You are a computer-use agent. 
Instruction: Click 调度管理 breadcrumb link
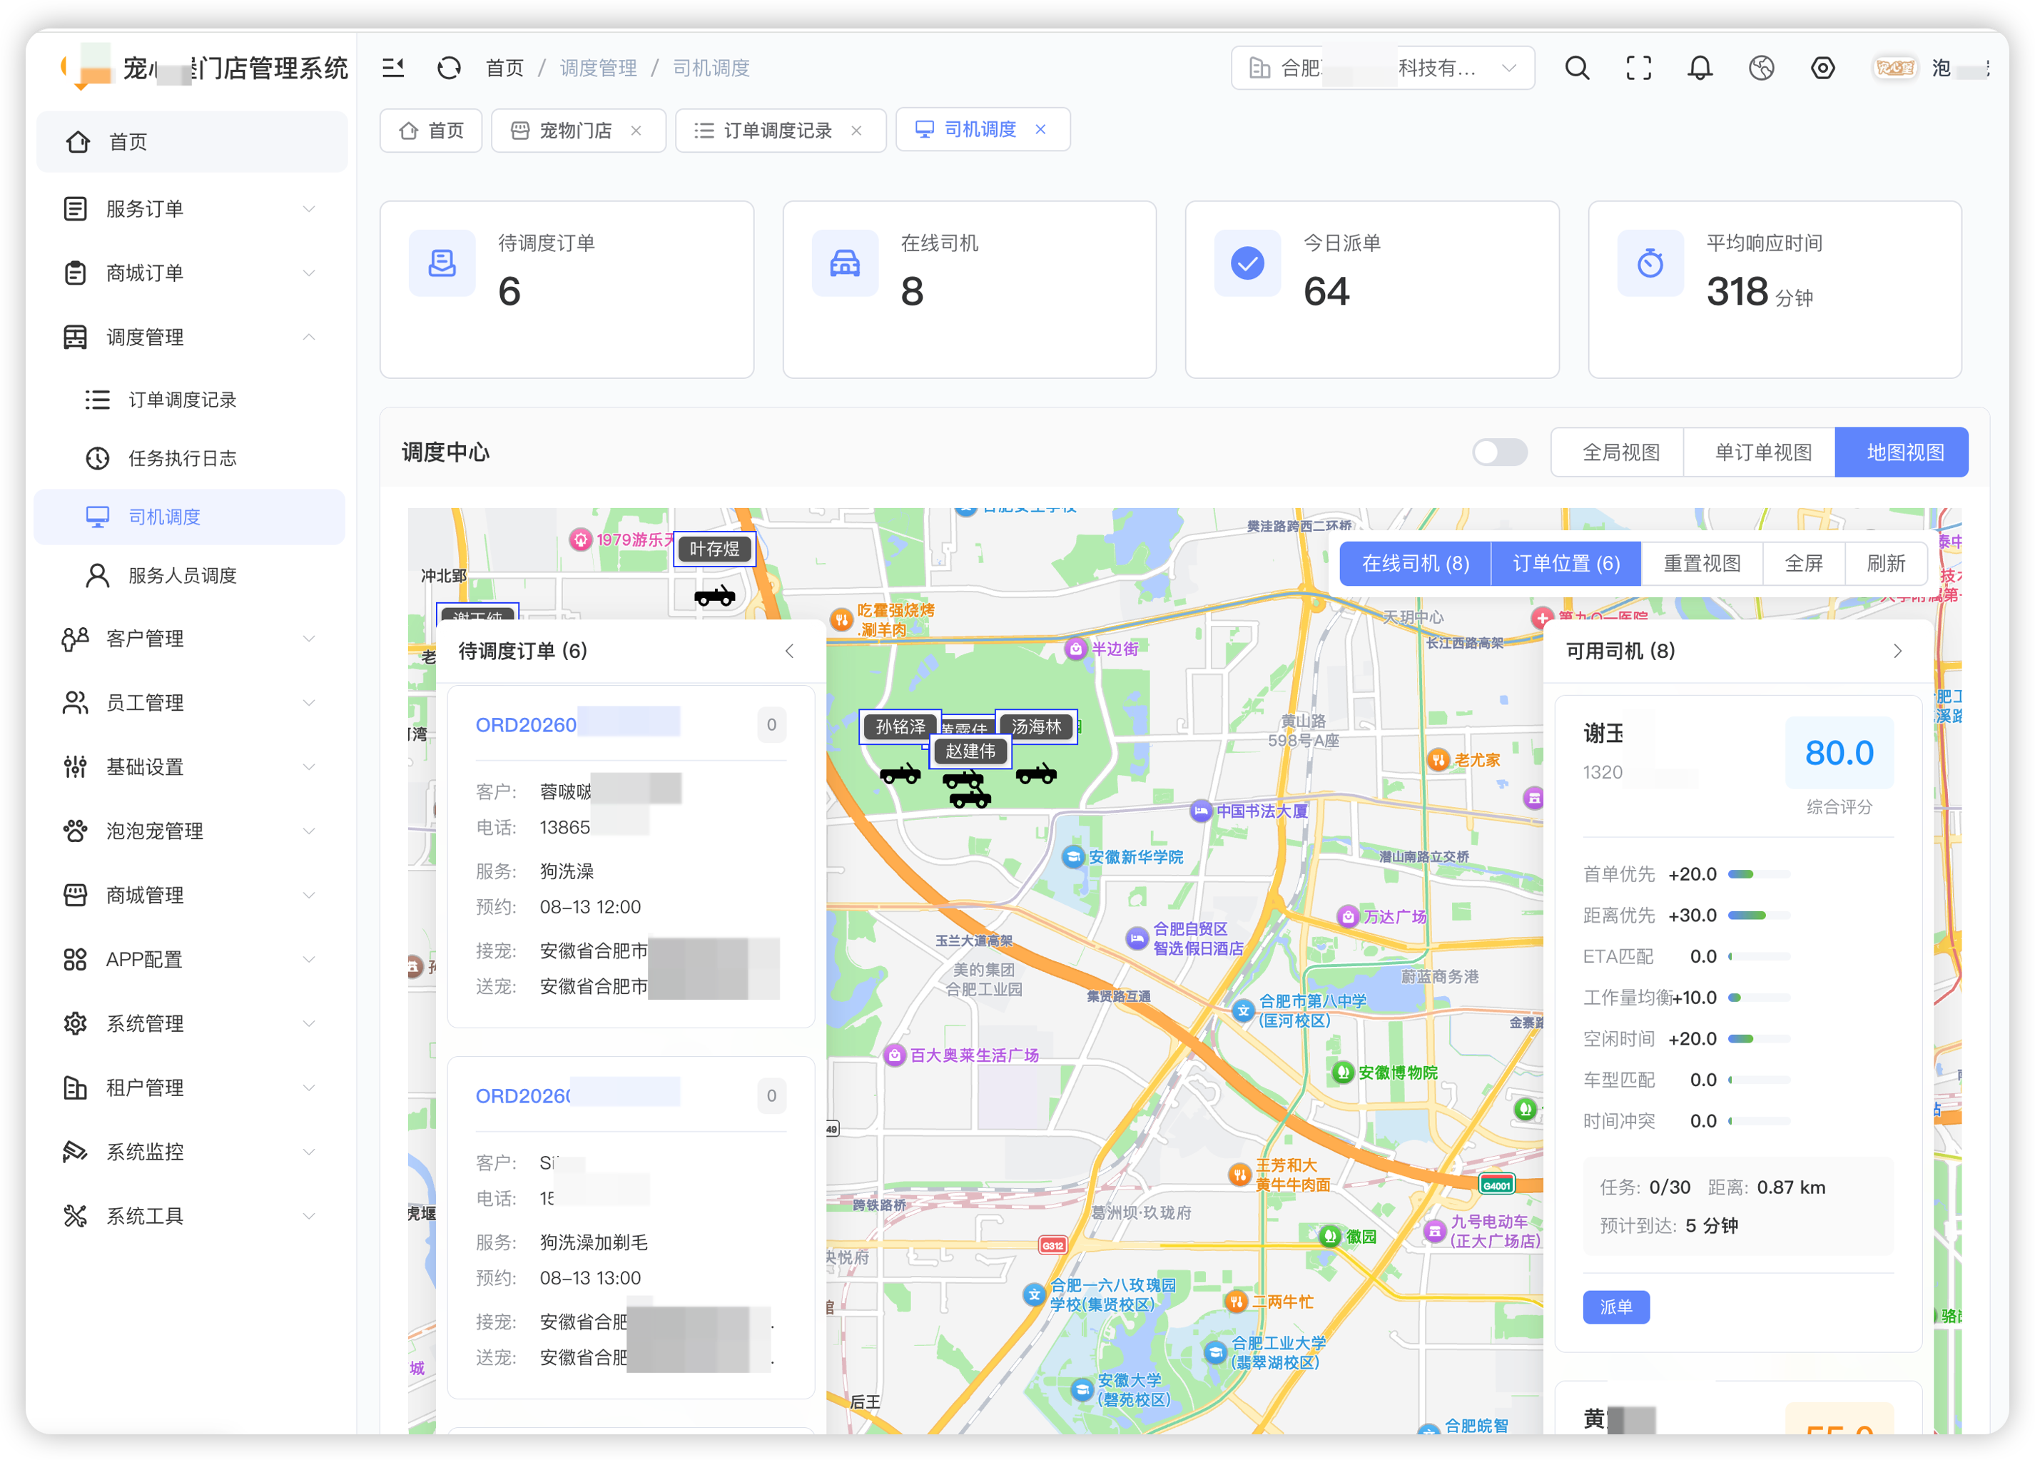tap(599, 67)
